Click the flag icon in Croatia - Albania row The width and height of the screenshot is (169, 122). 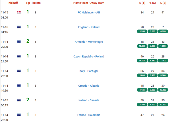(x=19, y=86)
